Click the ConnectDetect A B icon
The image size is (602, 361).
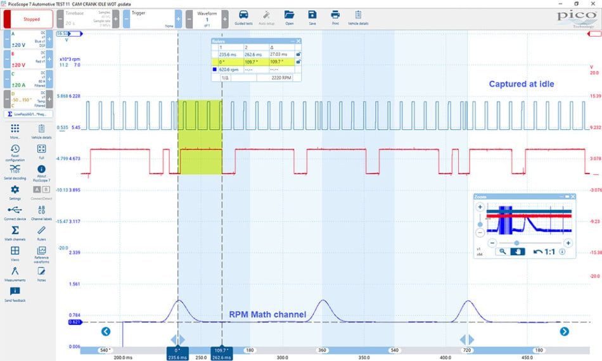pos(41,192)
